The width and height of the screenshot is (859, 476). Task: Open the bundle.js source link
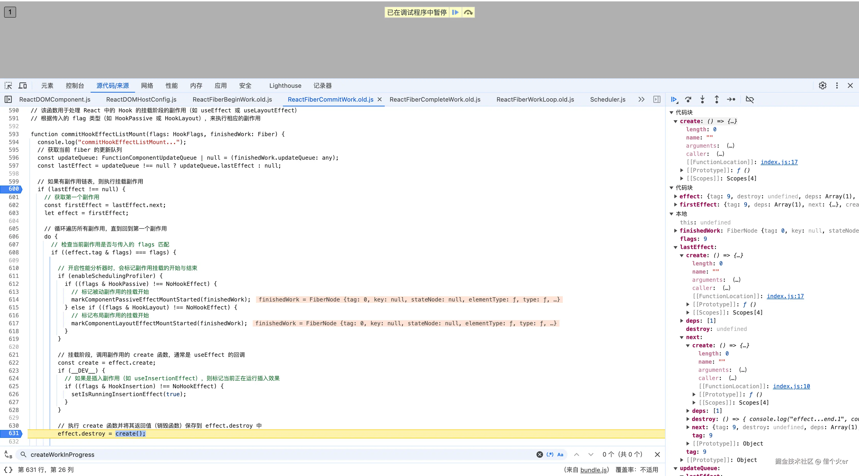[x=593, y=470]
